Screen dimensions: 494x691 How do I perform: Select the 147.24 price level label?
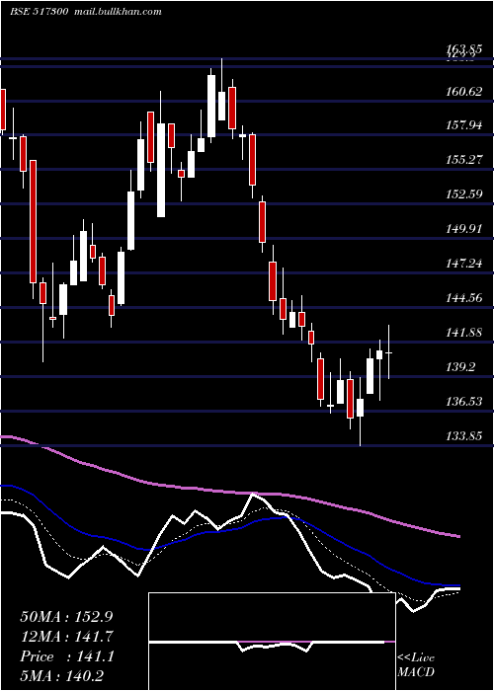tap(464, 264)
